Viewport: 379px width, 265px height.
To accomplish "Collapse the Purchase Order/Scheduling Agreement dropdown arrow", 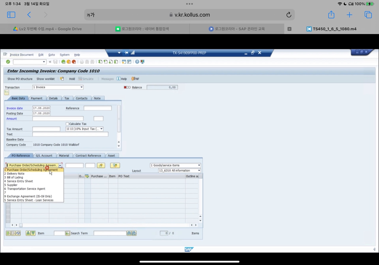I will [x=60, y=166].
